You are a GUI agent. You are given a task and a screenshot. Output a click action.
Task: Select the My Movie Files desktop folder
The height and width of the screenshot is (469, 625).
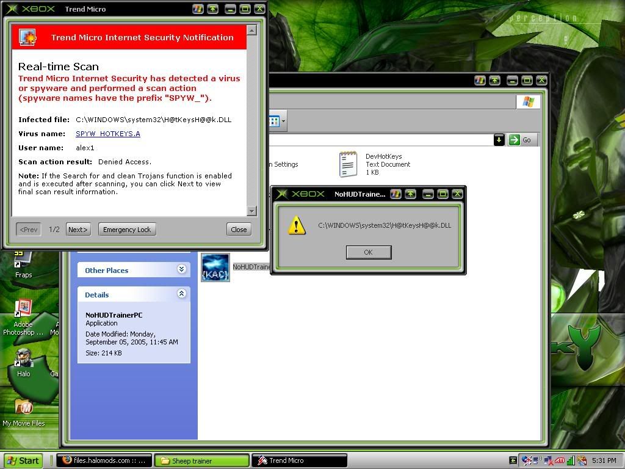(x=24, y=412)
